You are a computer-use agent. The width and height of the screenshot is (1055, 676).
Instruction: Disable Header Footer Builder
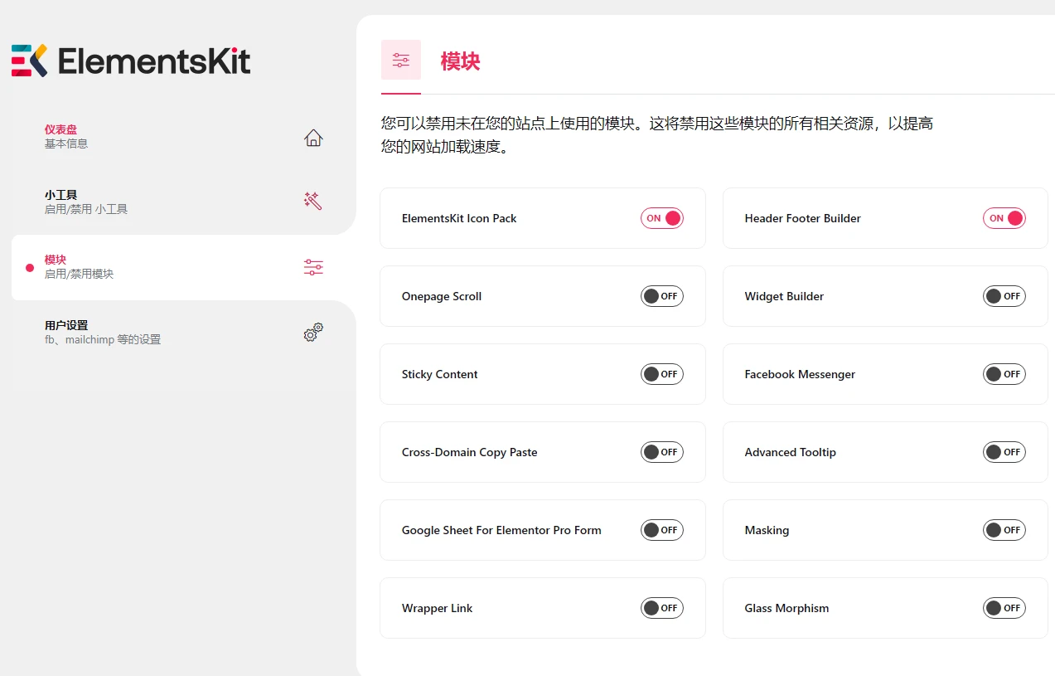coord(1004,218)
